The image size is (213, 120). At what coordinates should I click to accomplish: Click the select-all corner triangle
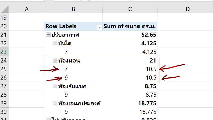pos(5,9)
